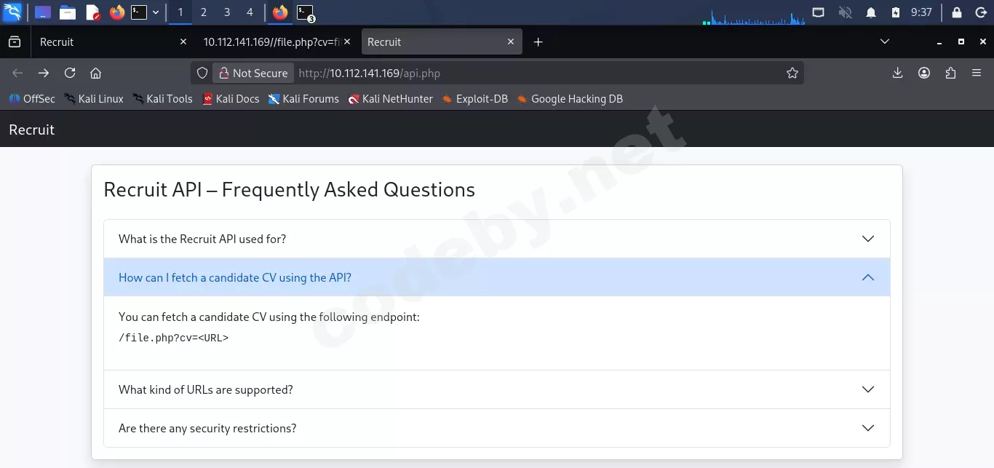994x468 pixels.
Task: Expand What kind of URLs are supported
Action: (497, 389)
